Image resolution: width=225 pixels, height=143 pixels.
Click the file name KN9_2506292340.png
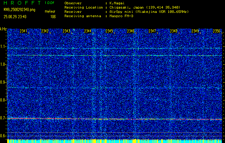[19, 10]
